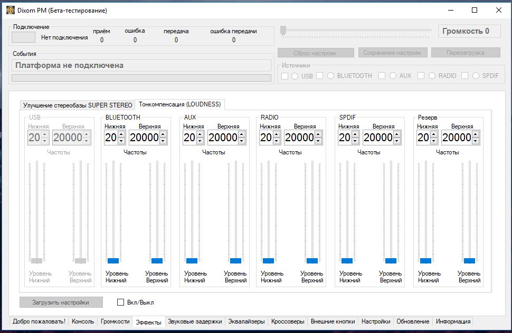This screenshot has width=512, height=333.
Task: Switch to Улучшение стереобазы SUPER STEREO tab
Action: point(78,105)
